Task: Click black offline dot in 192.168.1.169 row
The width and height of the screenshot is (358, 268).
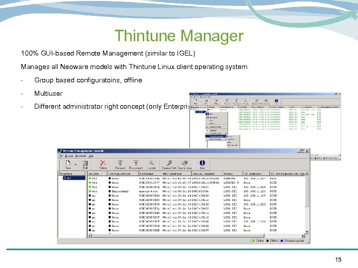Action: pos(89,196)
